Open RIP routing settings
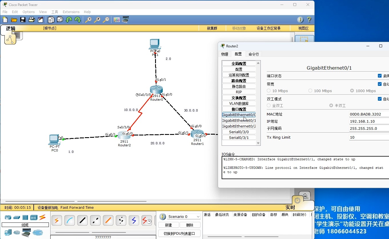The image size is (389, 239). pos(239,92)
